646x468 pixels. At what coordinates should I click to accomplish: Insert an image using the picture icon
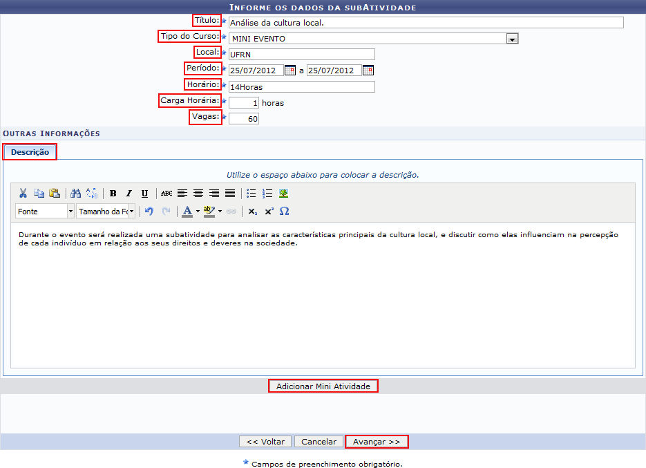pyautogui.click(x=283, y=194)
